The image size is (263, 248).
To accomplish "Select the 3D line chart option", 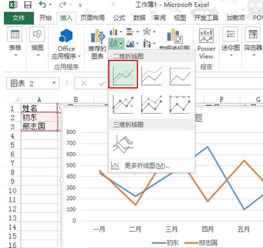I will click(x=123, y=144).
